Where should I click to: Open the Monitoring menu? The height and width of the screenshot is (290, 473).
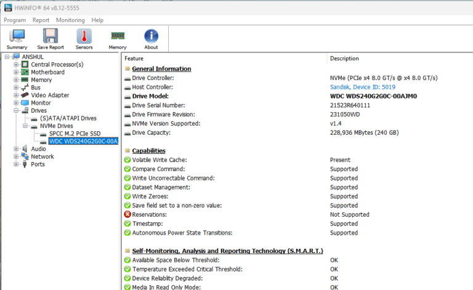70,20
